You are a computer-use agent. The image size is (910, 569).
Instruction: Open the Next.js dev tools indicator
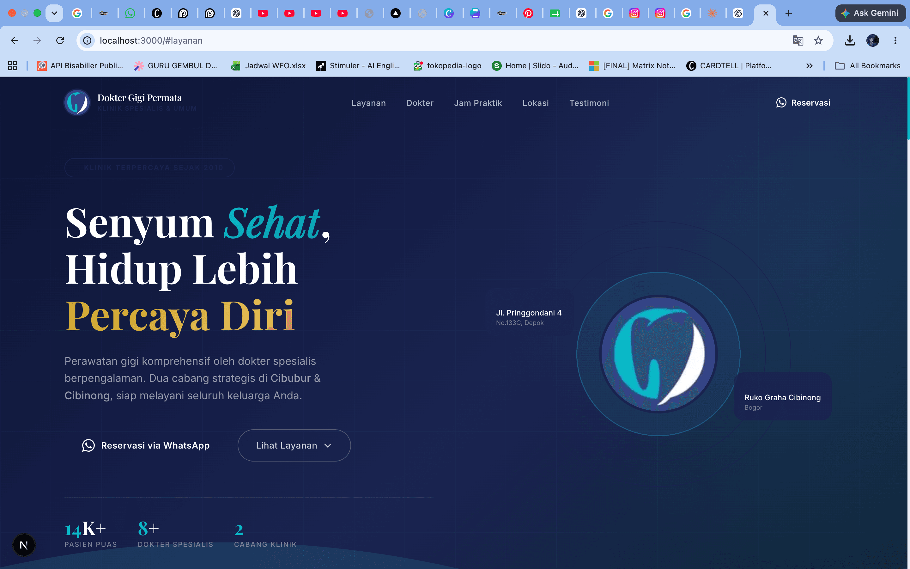point(24,545)
